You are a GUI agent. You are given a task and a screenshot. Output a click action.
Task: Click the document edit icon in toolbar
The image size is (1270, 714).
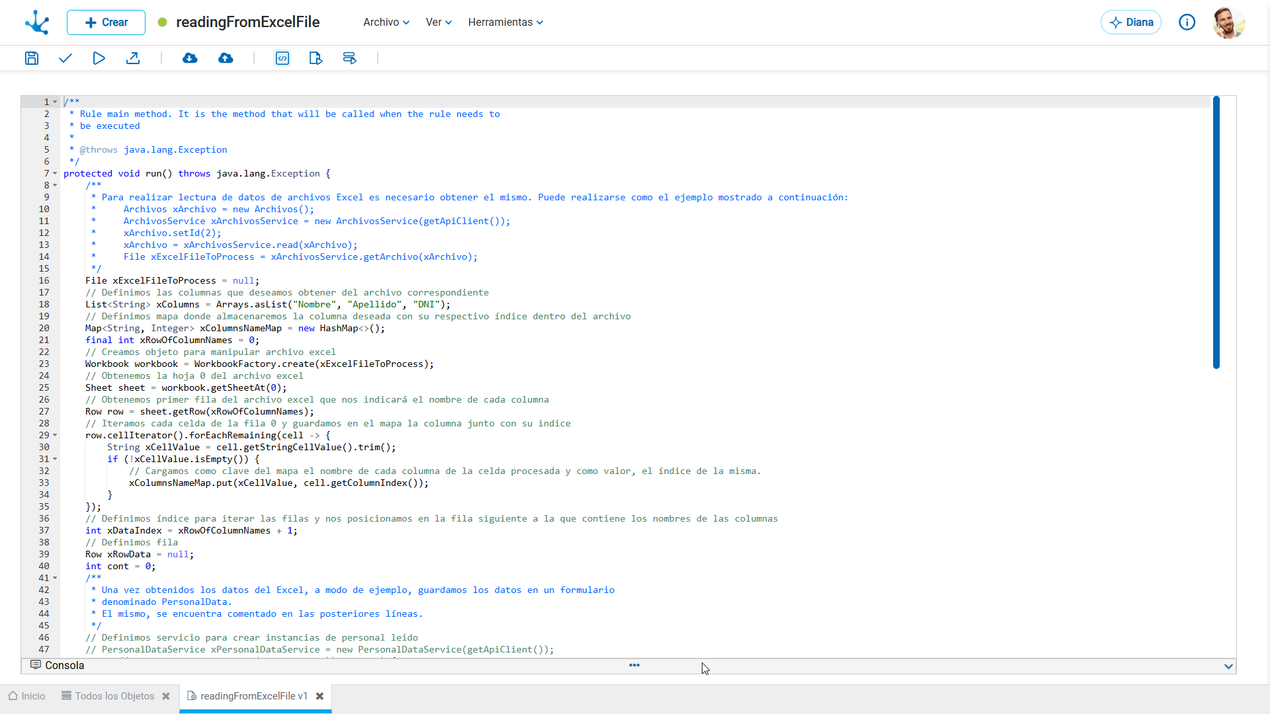[316, 58]
